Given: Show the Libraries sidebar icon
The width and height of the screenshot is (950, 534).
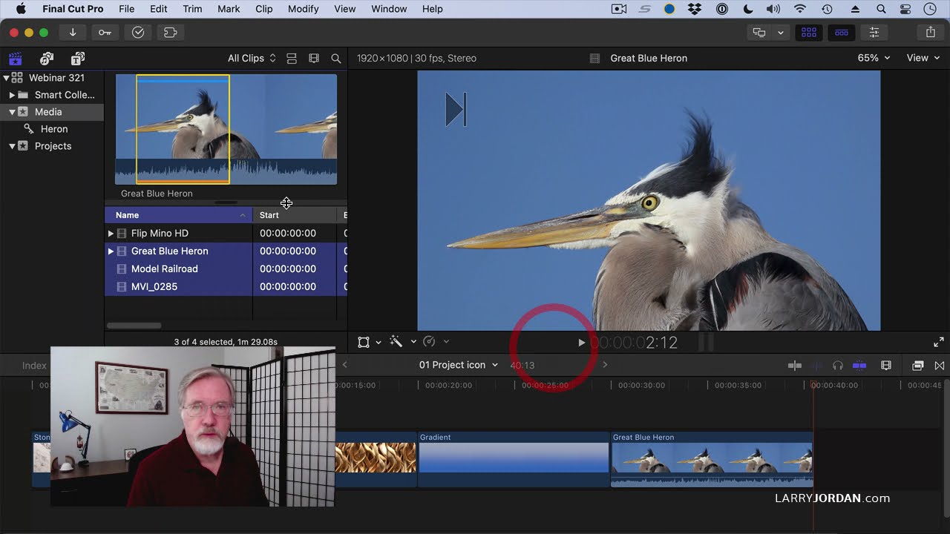Looking at the screenshot, I should pos(16,59).
